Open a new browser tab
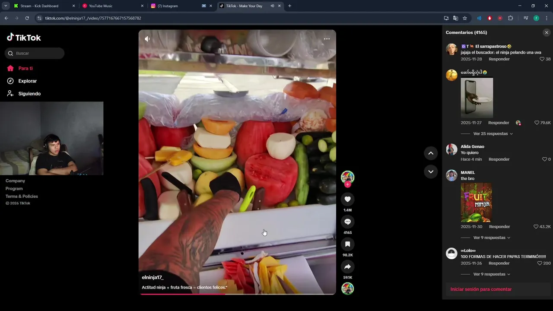Image resolution: width=553 pixels, height=311 pixels. click(x=289, y=6)
